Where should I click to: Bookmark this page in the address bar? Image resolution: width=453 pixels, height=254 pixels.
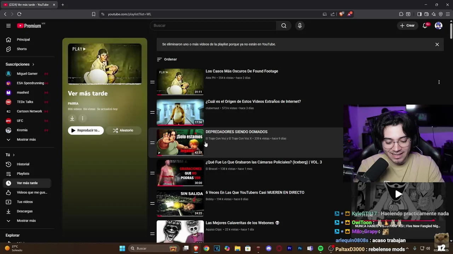tap(93, 14)
